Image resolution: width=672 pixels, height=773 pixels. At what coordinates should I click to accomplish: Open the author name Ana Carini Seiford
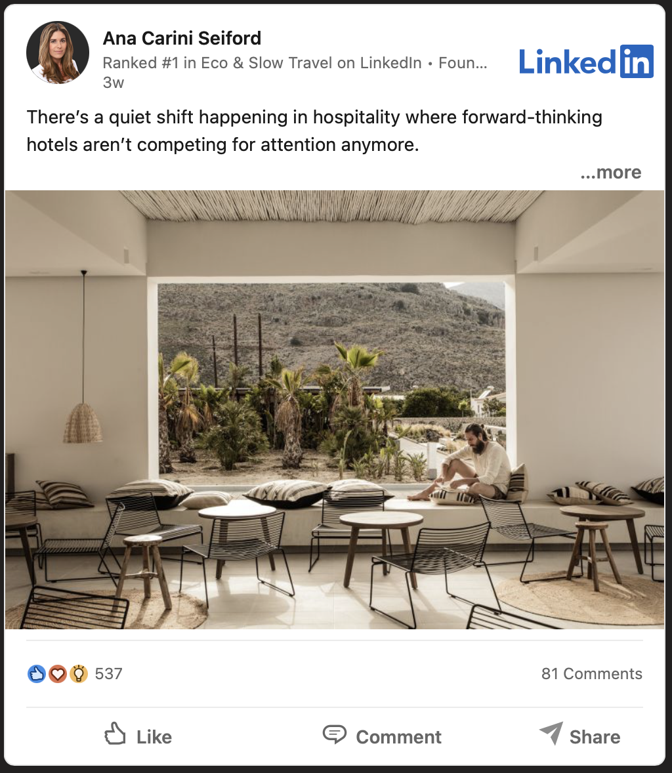point(182,38)
